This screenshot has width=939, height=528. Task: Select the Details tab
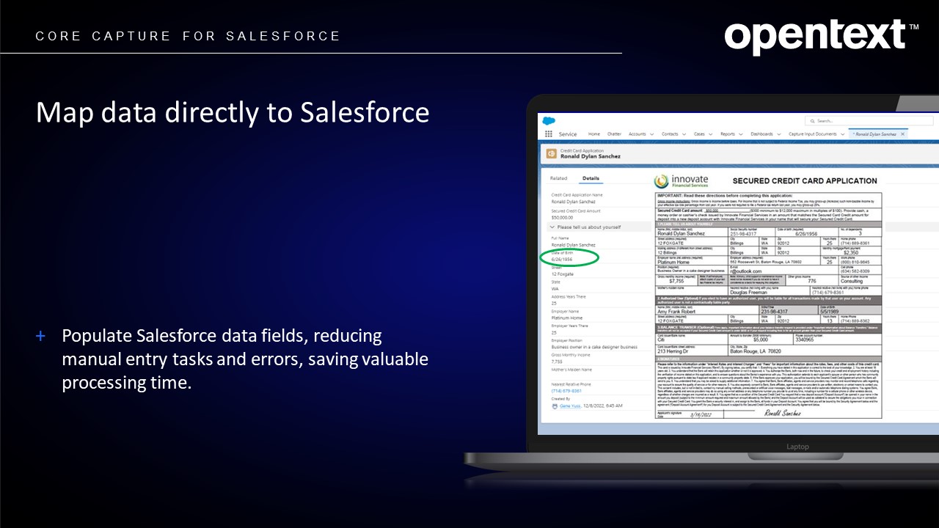591,178
